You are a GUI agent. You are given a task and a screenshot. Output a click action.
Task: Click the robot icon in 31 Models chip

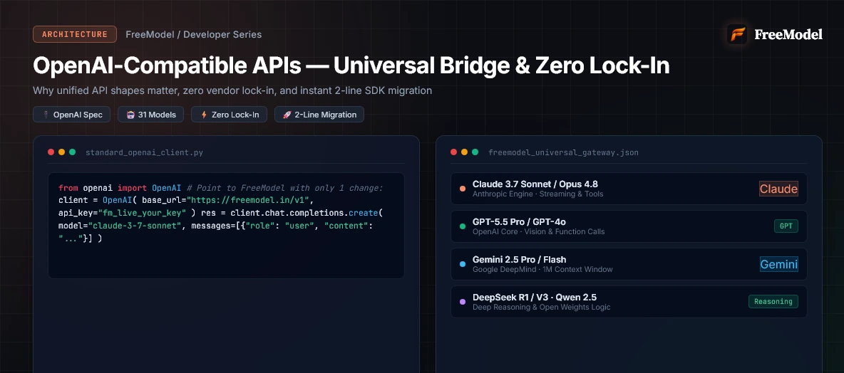coord(130,115)
